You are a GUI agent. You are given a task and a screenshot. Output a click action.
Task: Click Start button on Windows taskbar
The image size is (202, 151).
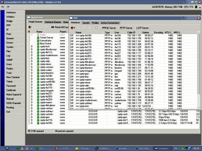pyautogui.click(x=7, y=148)
